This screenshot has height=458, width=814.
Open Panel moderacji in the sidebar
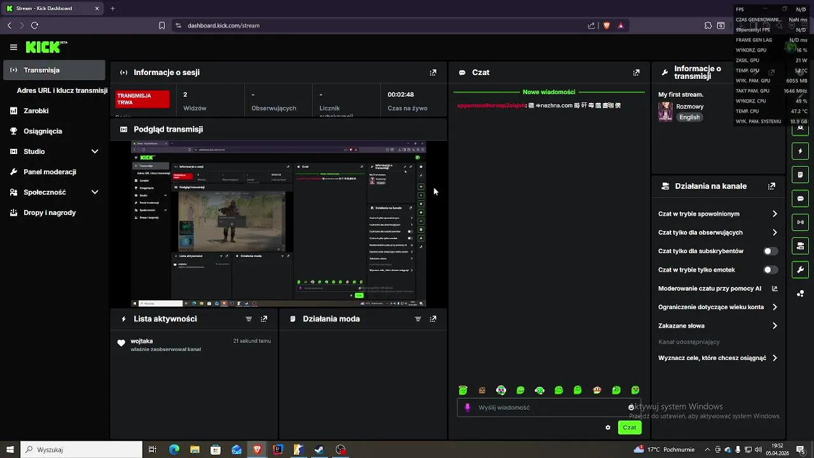tap(54, 172)
